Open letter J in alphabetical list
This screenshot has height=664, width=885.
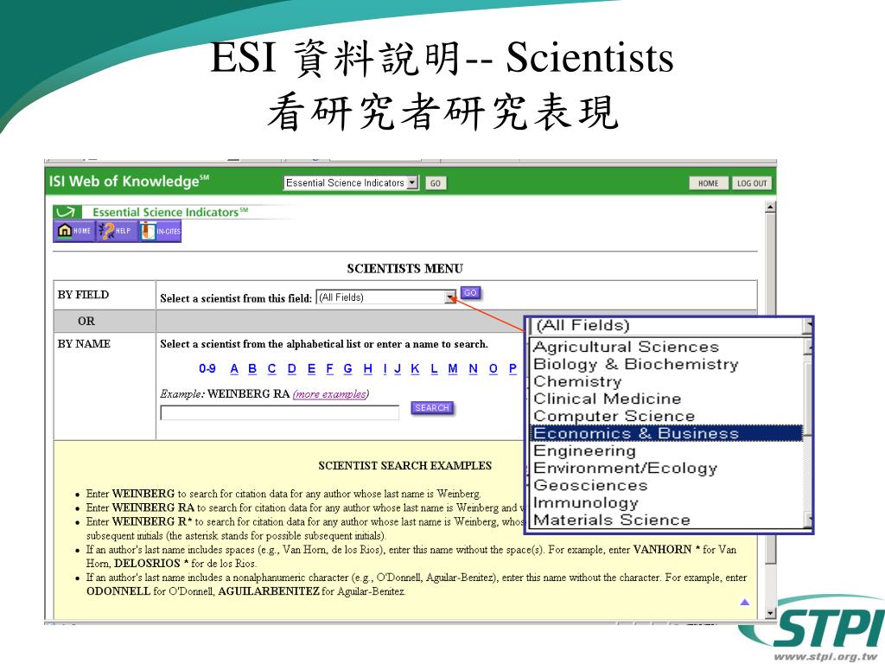[x=398, y=368]
